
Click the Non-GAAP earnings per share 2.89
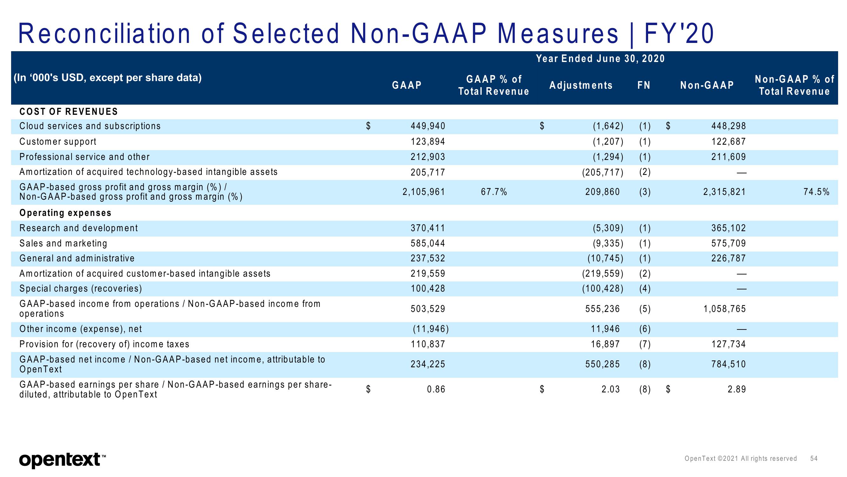pos(737,390)
